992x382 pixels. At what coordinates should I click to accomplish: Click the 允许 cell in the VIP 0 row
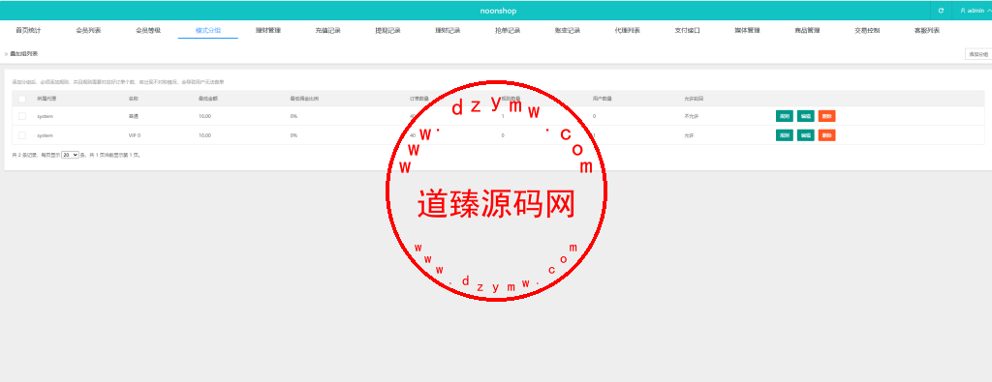point(689,135)
